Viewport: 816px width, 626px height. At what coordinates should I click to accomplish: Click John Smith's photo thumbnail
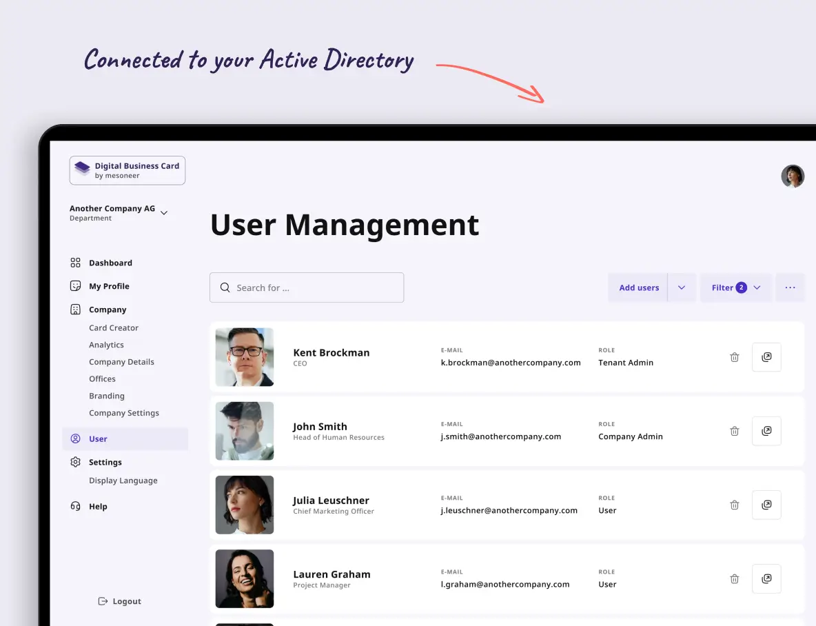click(245, 431)
